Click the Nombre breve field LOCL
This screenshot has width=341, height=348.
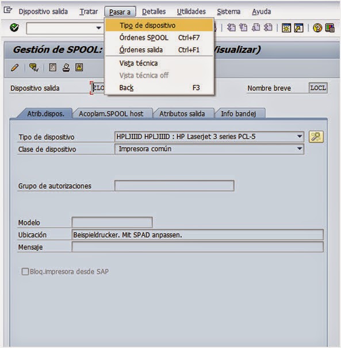[318, 88]
